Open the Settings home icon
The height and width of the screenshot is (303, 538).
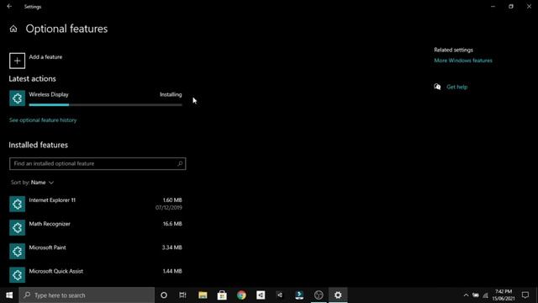[x=13, y=29]
